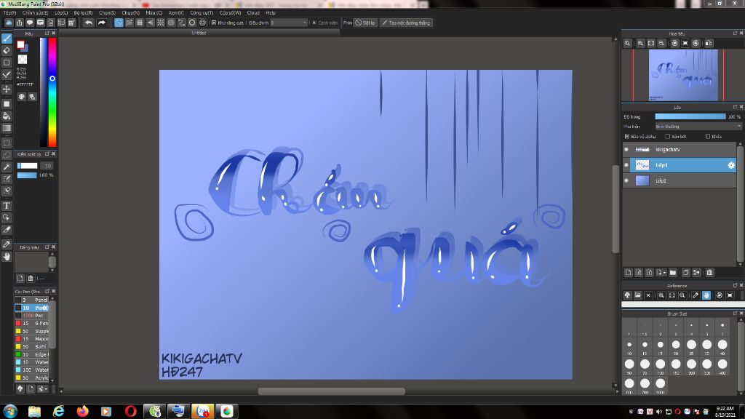Open Lớp1 layer settings gear
745x419 pixels.
point(730,165)
